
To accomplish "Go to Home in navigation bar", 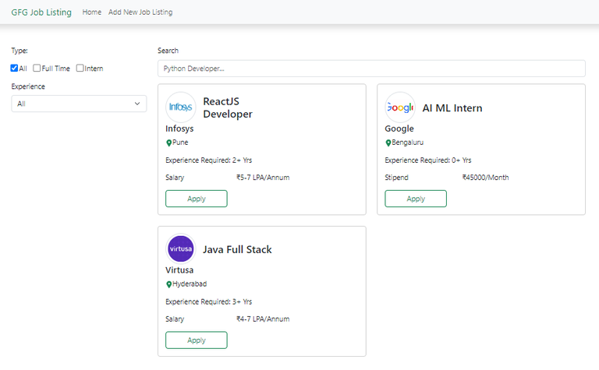I will (x=92, y=12).
